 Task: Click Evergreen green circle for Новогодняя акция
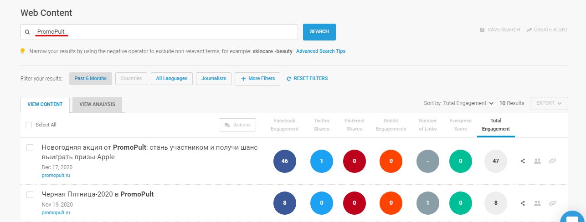coord(461,161)
